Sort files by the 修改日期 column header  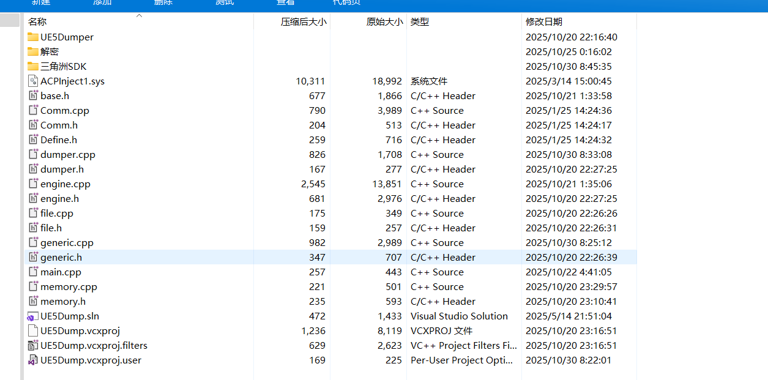545,21
